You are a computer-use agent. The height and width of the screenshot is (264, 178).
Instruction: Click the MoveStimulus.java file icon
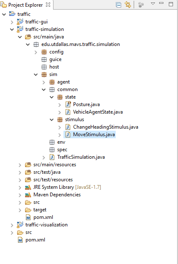[x=68, y=135]
